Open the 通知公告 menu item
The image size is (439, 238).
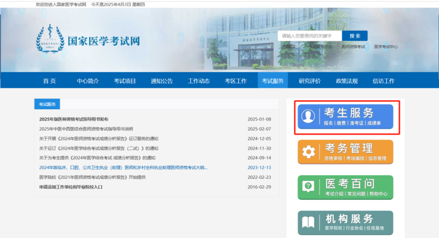pyautogui.click(x=161, y=81)
